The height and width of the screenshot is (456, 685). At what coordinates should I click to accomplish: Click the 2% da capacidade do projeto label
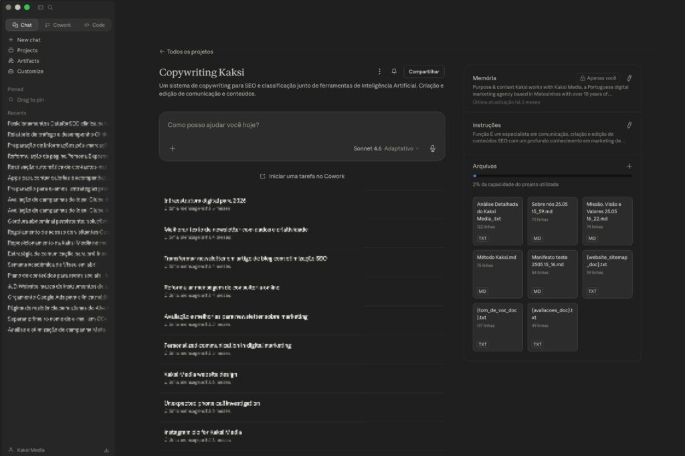pyautogui.click(x=515, y=185)
